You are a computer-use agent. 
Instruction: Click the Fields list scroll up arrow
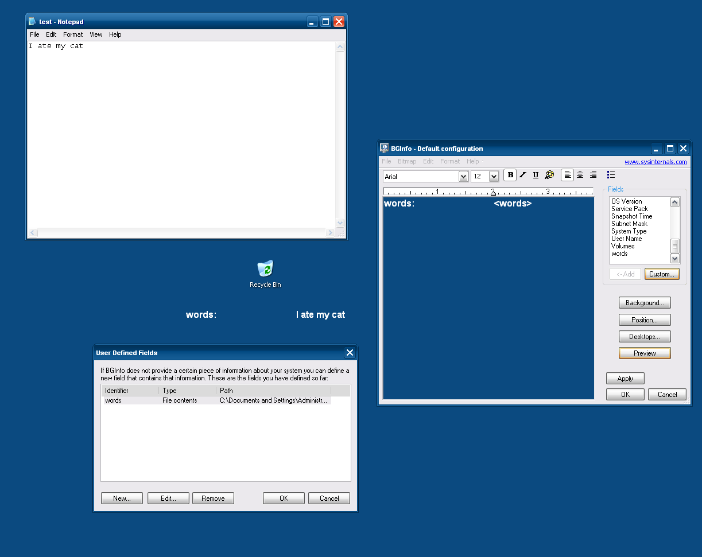pos(675,202)
